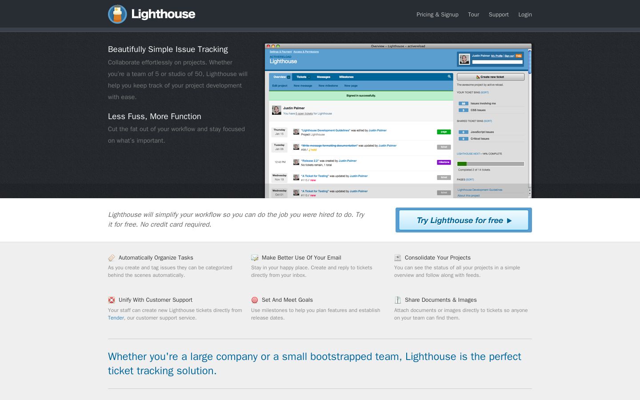This screenshot has width=640, height=400.
Task: Click the Consolidate Your Projects title
Action: click(438, 258)
